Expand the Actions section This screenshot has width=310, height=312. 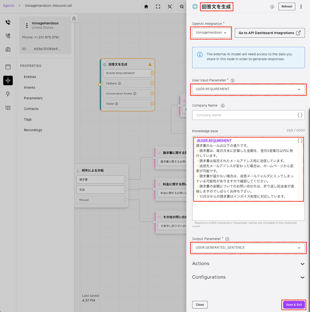(249, 264)
